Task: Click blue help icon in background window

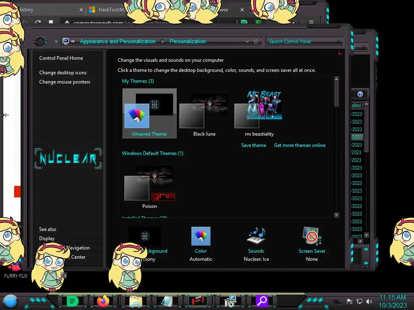Action: (360, 94)
